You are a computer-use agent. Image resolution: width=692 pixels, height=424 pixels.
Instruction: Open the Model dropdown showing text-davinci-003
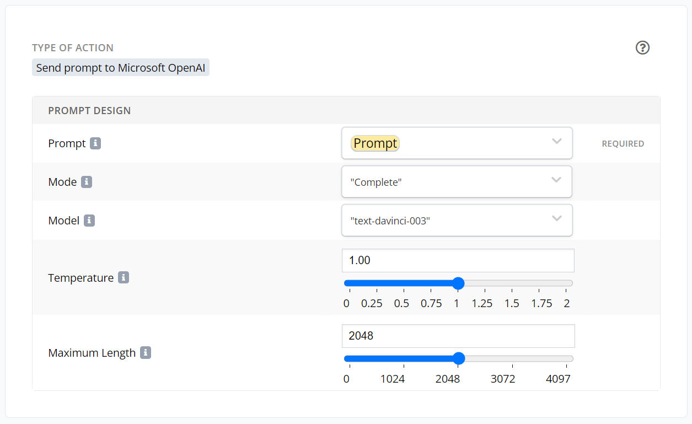[556, 219]
